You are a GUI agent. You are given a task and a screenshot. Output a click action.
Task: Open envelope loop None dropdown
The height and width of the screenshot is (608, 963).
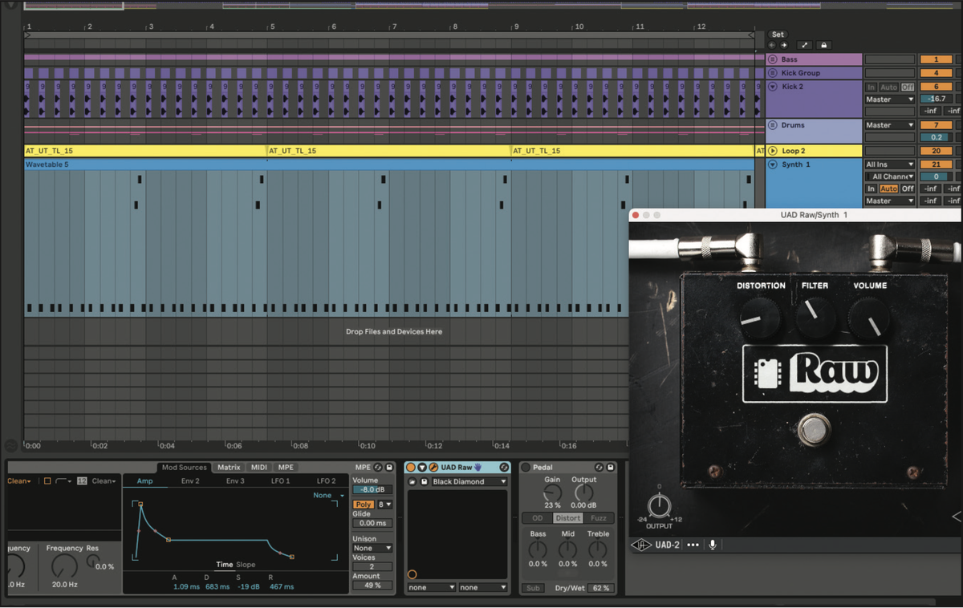pos(328,496)
